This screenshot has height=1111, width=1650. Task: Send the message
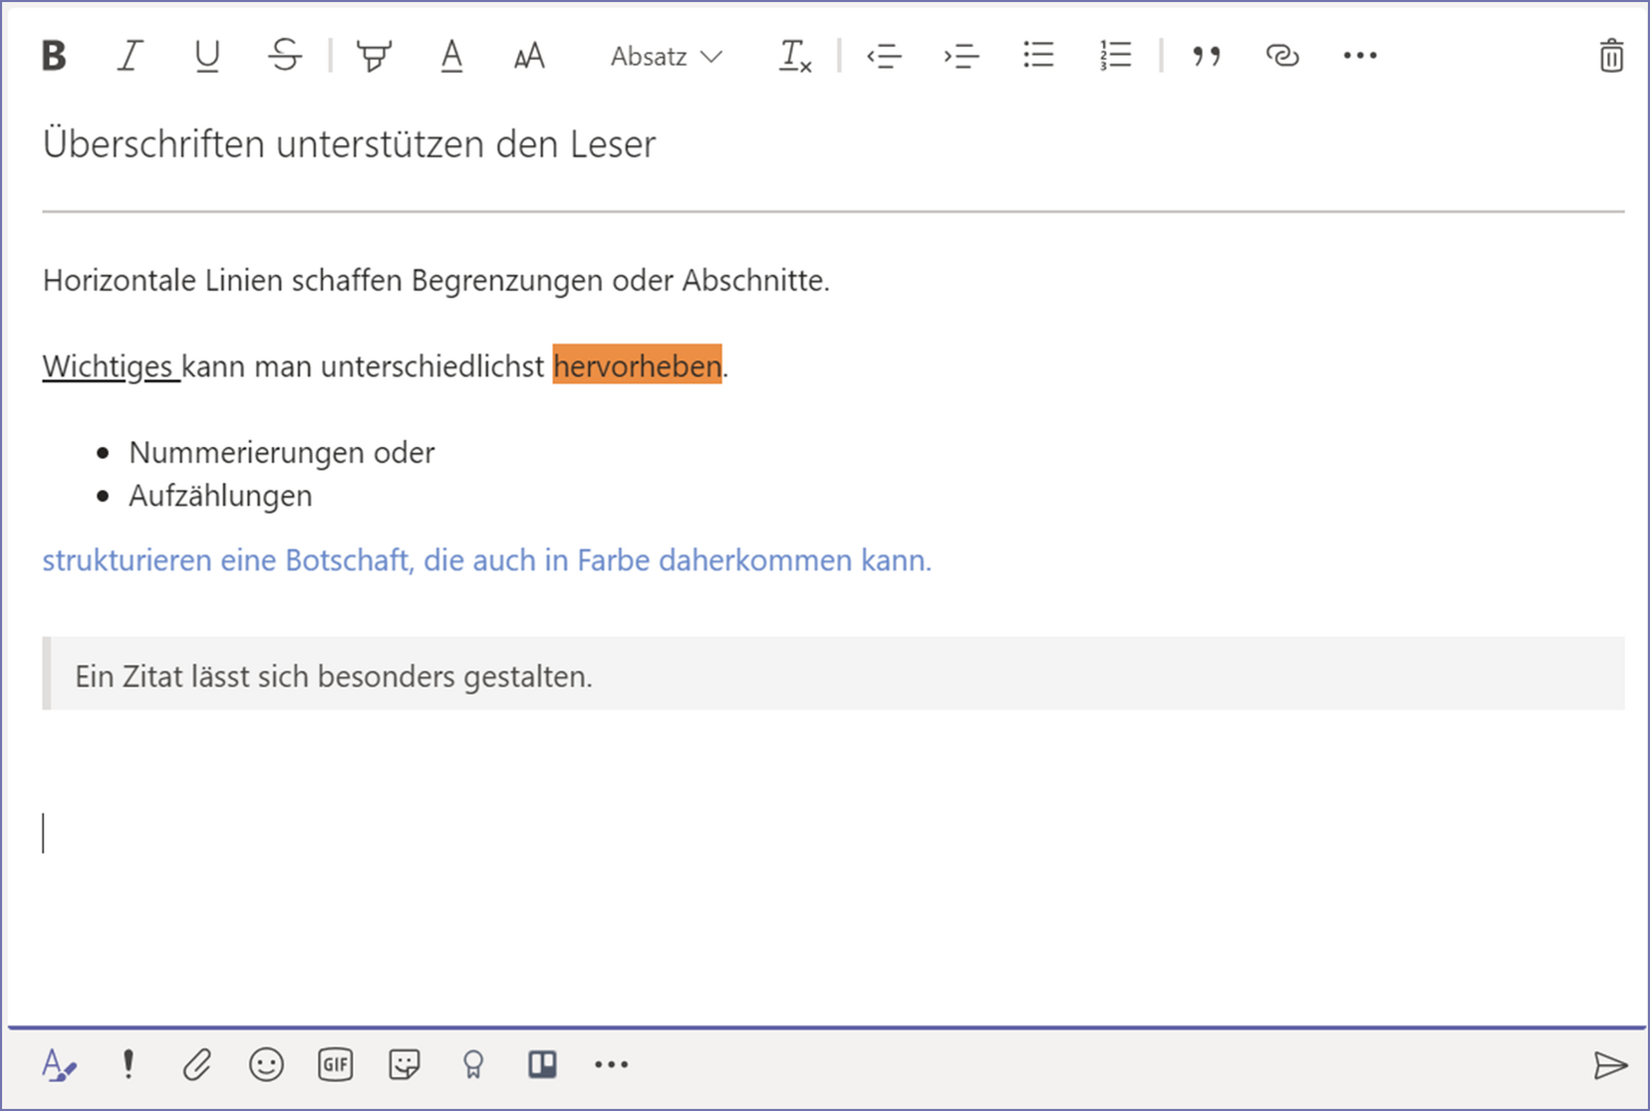(1609, 1065)
